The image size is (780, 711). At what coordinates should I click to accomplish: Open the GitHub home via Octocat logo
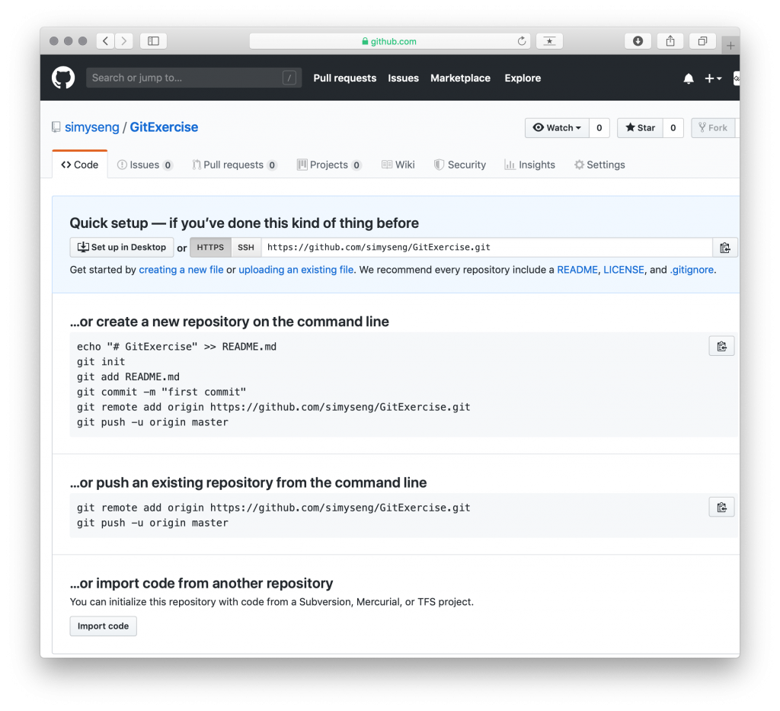62,77
